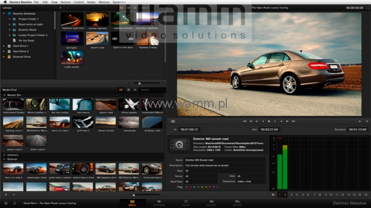The width and height of the screenshot is (371, 208).
Task: Toggle audio channel 16
Action: click(x=366, y=195)
